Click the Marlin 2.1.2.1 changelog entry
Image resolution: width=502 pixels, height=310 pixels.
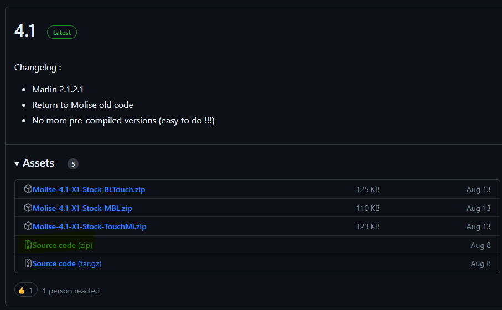pos(58,89)
